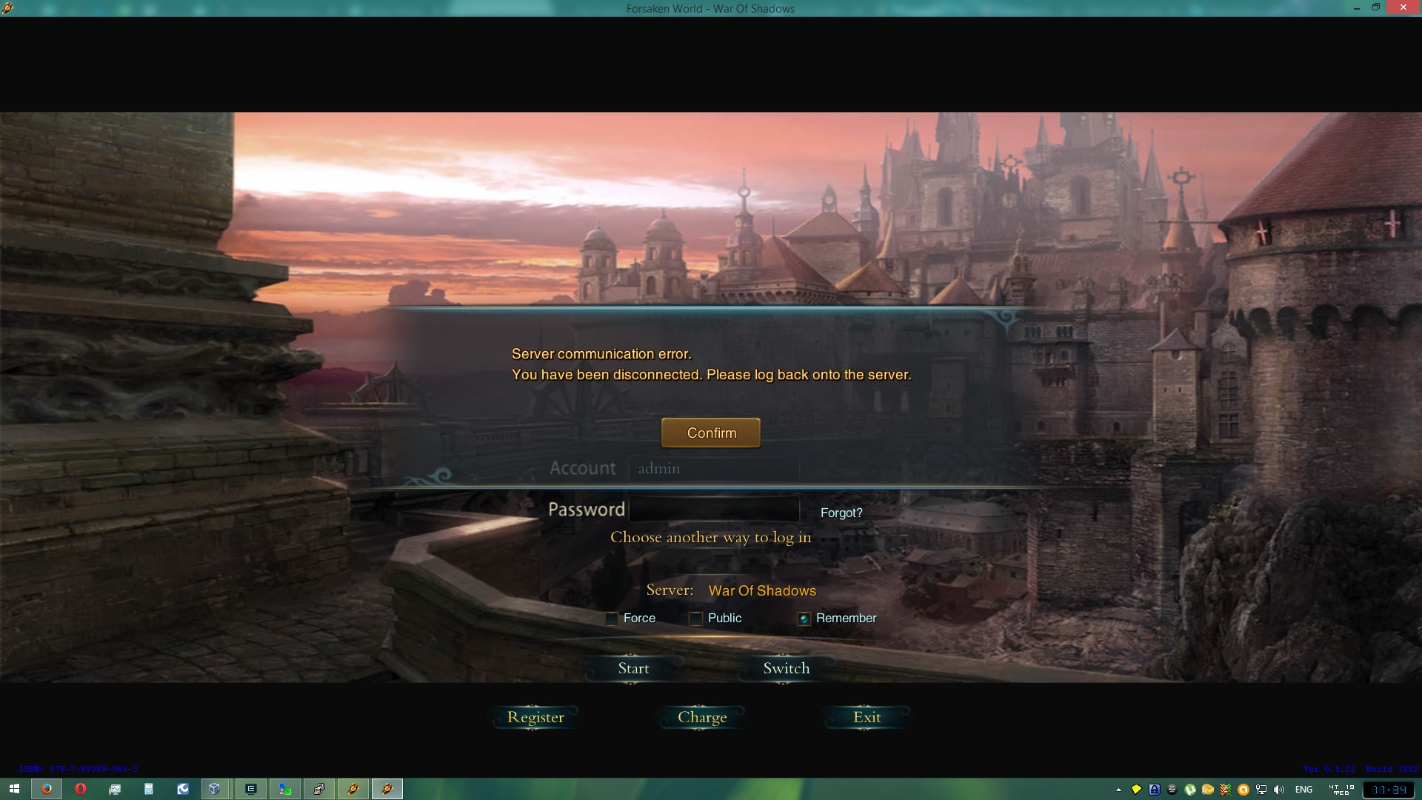The height and width of the screenshot is (800, 1422).
Task: Toggle the Public checkbox
Action: 695,619
